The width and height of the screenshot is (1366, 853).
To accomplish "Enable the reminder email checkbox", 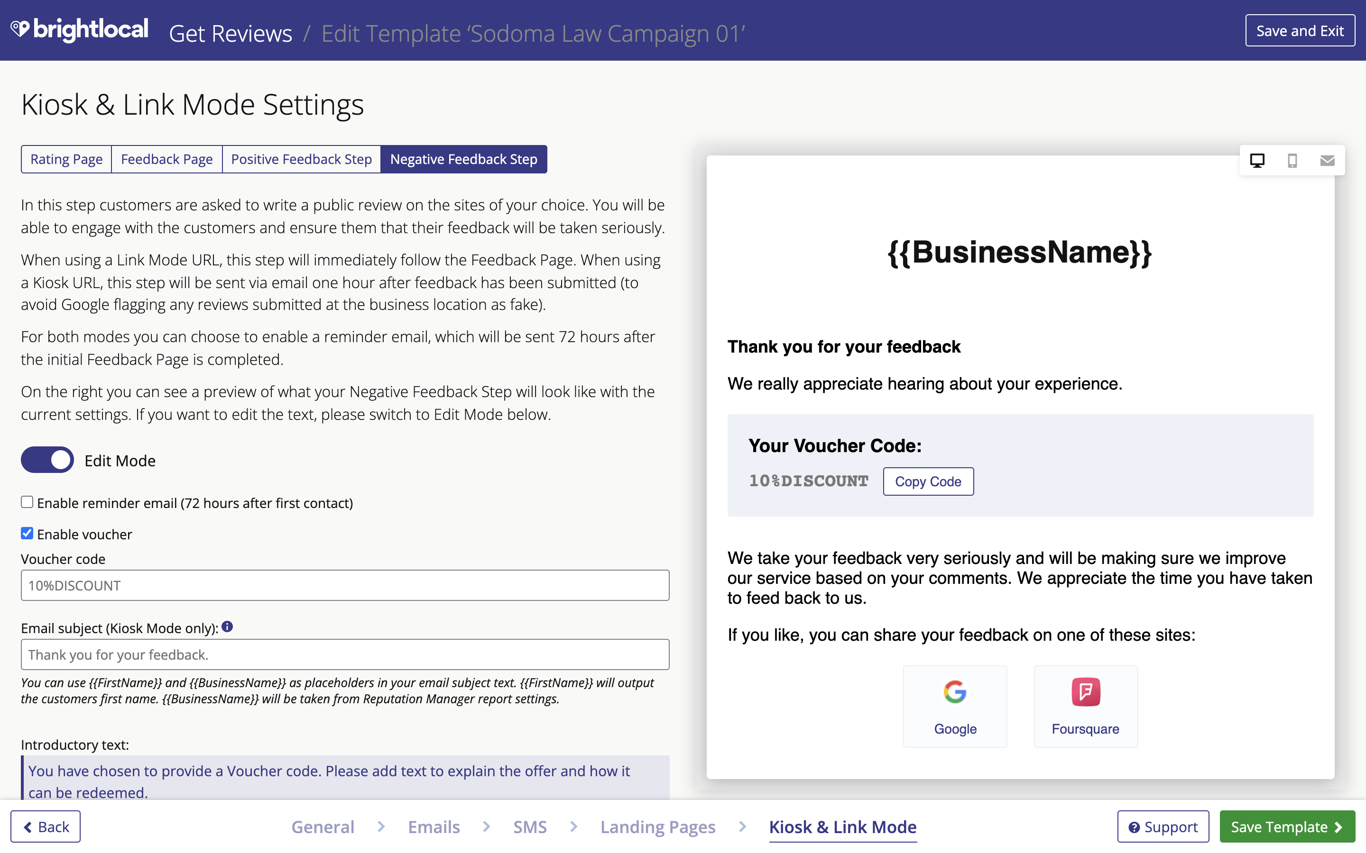I will click(x=27, y=502).
